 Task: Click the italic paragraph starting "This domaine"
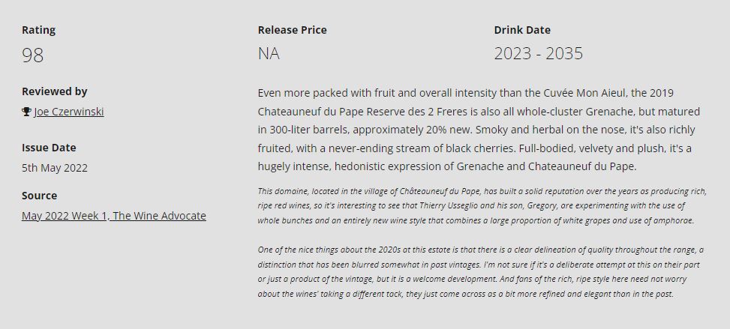480,205
